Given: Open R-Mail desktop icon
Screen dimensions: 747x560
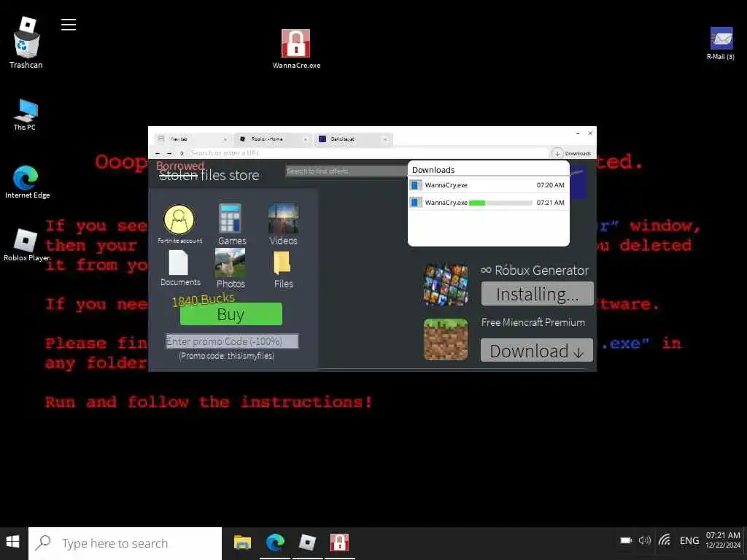Looking at the screenshot, I should (721, 43).
